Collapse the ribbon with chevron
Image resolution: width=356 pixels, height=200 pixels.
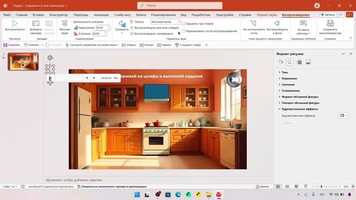tap(350, 38)
